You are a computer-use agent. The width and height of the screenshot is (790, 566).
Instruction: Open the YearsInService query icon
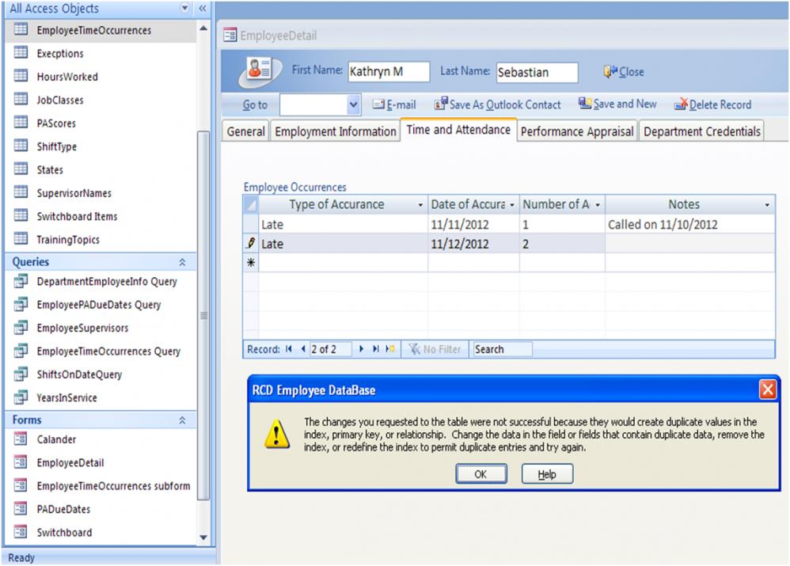coord(21,397)
